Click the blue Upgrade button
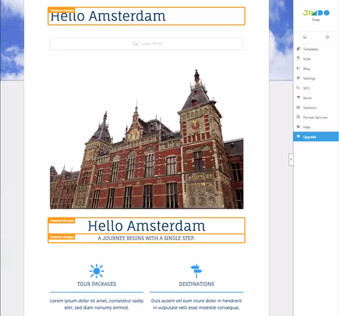Image resolution: width=339 pixels, height=316 pixels. click(x=316, y=137)
